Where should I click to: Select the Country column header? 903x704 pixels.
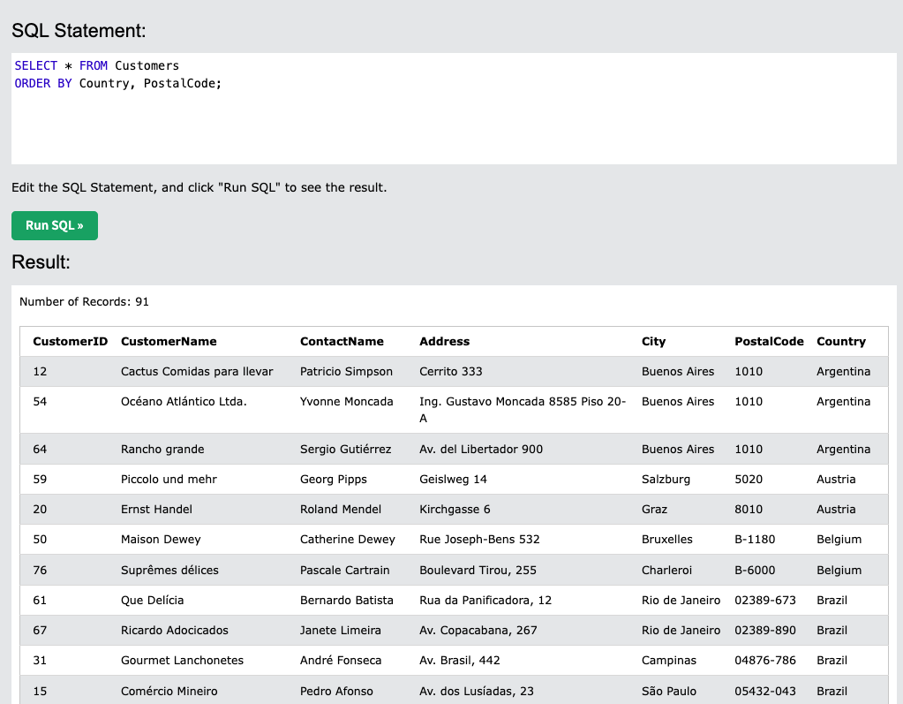pyautogui.click(x=841, y=341)
